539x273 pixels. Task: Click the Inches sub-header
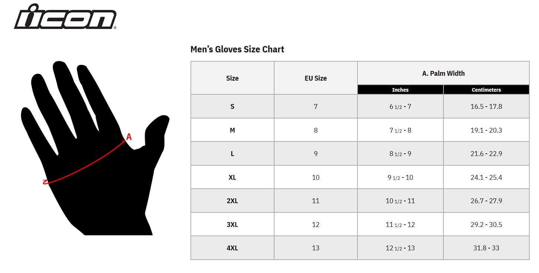[400, 90]
